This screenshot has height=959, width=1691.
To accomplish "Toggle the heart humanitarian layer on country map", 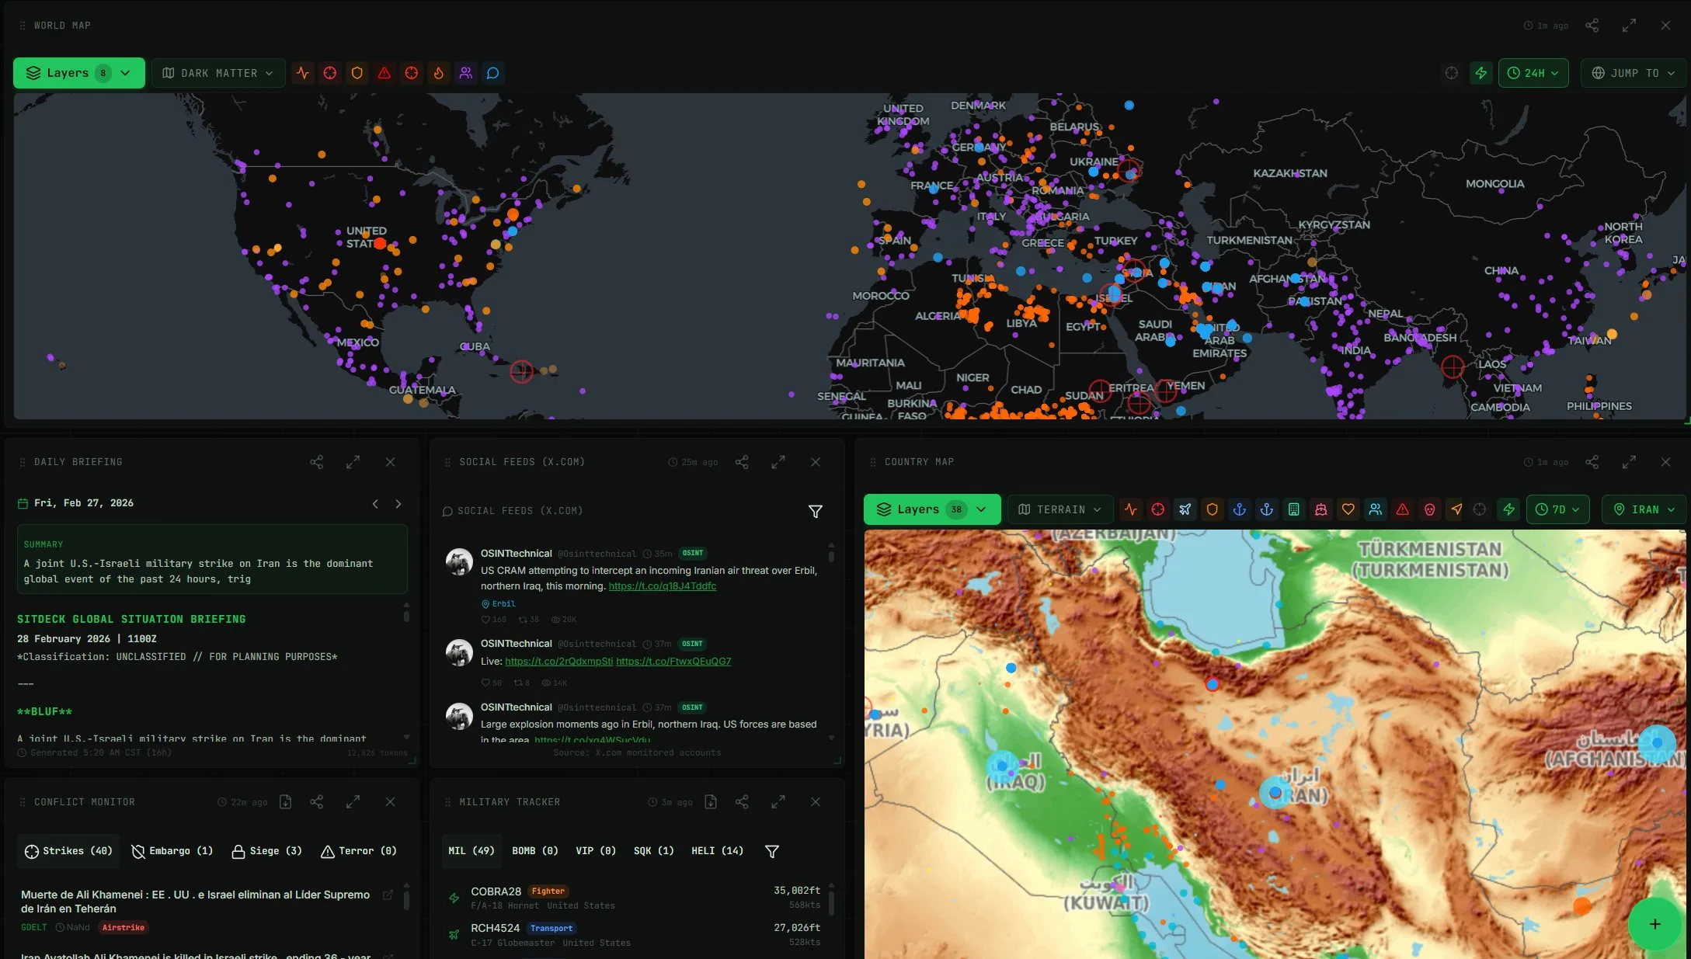I will 1348,509.
